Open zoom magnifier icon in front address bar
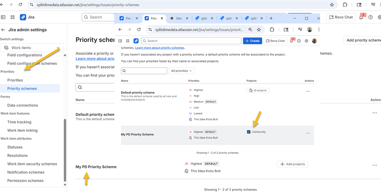Screen dimensions: 381x192 tap(250, 29)
